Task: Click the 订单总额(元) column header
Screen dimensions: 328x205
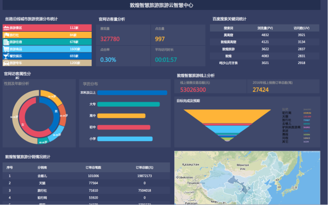Action: point(144,168)
